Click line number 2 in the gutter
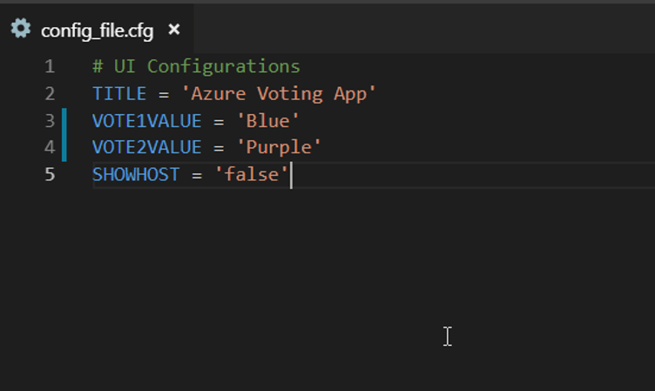Screen dimensions: 655x391 [x=49, y=93]
